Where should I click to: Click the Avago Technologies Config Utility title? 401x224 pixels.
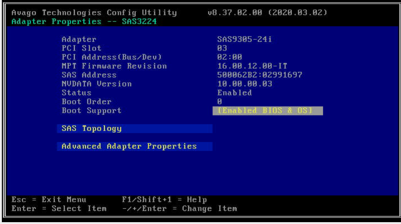point(94,13)
